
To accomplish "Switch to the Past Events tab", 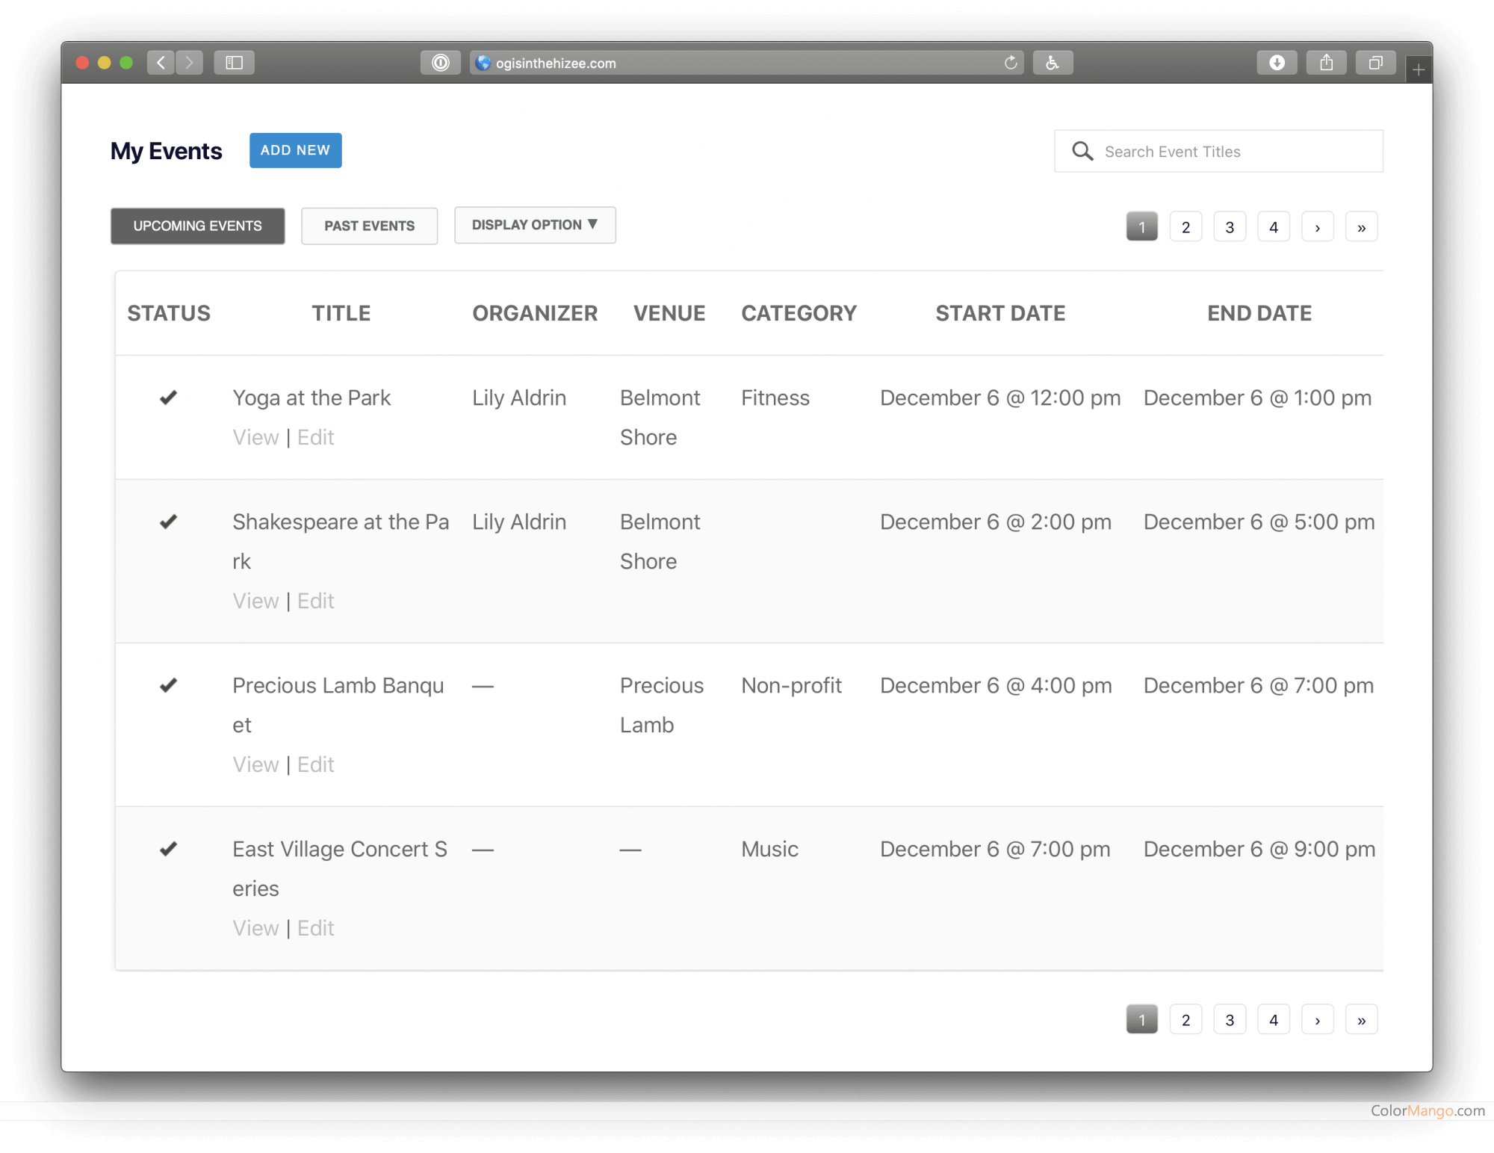I will coord(369,226).
